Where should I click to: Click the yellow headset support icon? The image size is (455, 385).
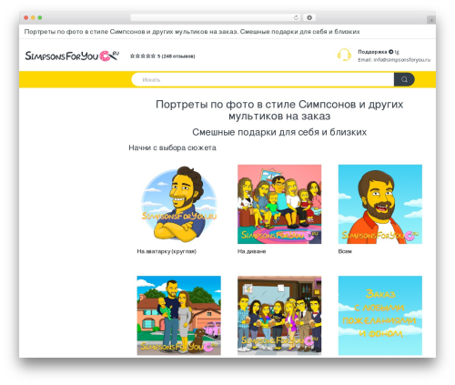(344, 55)
